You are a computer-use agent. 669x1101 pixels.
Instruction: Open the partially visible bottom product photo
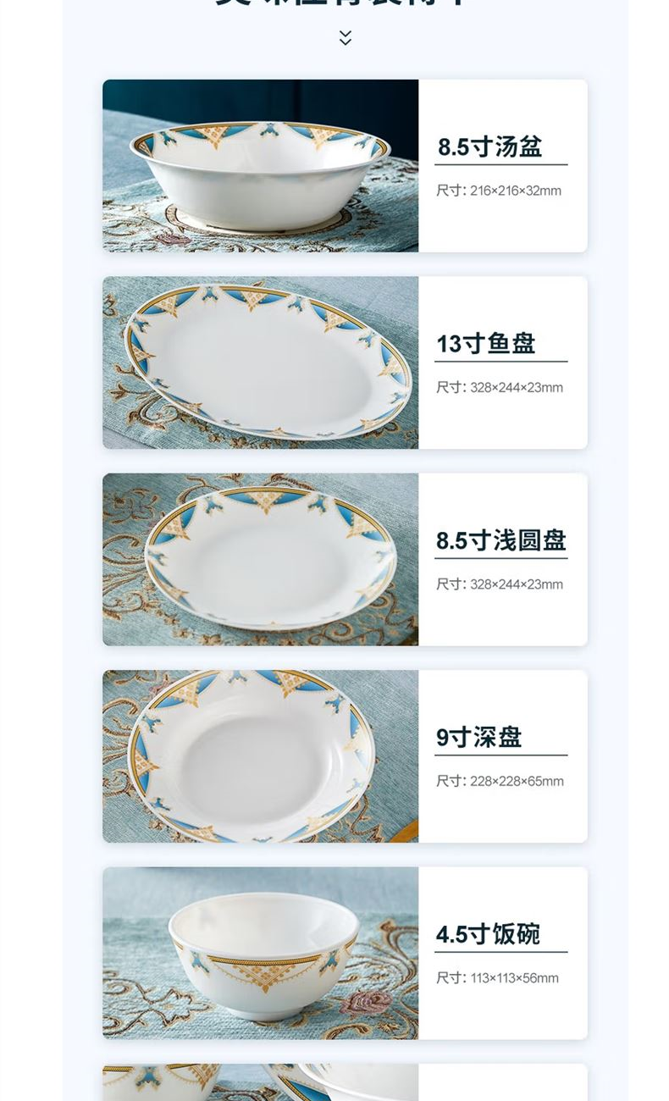pos(261,1082)
